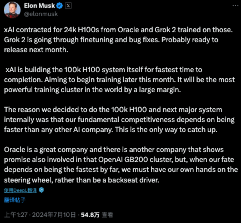
Task: Open the 上午1:27 post timestamp
Action: 16,215
